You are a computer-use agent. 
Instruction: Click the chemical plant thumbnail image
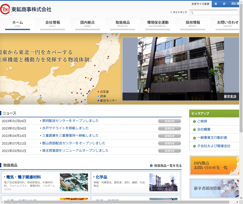[163, 182]
